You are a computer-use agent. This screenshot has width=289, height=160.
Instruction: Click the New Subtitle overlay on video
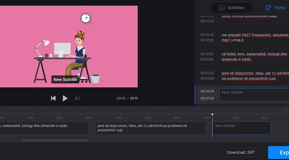[65, 79]
